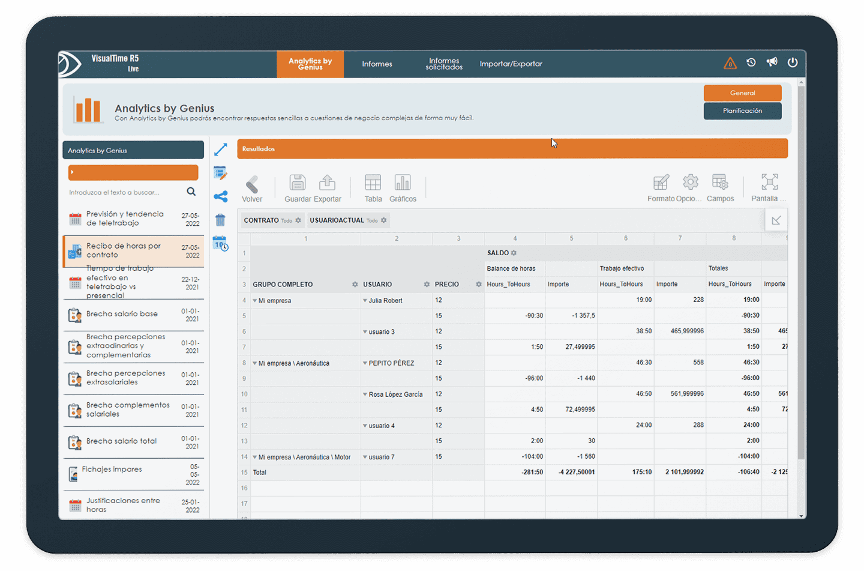The image size is (864, 571).
Task: Click the share icon in sidebar
Action: point(220,196)
